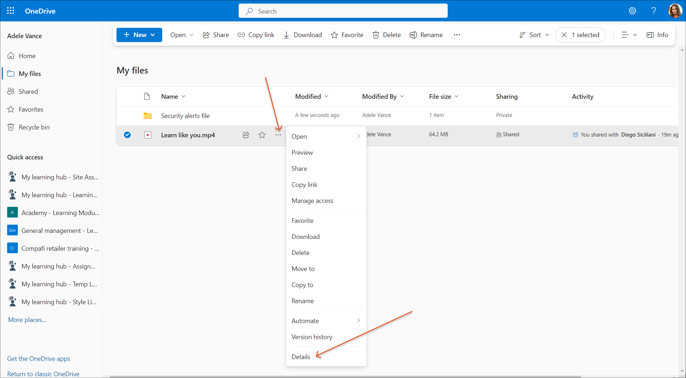
Task: Select Details in the context menu
Action: pos(301,357)
